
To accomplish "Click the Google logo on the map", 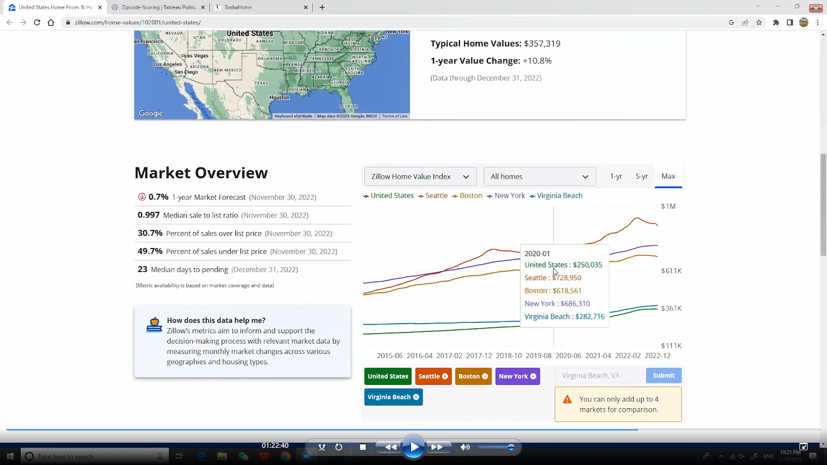I will pos(150,113).
